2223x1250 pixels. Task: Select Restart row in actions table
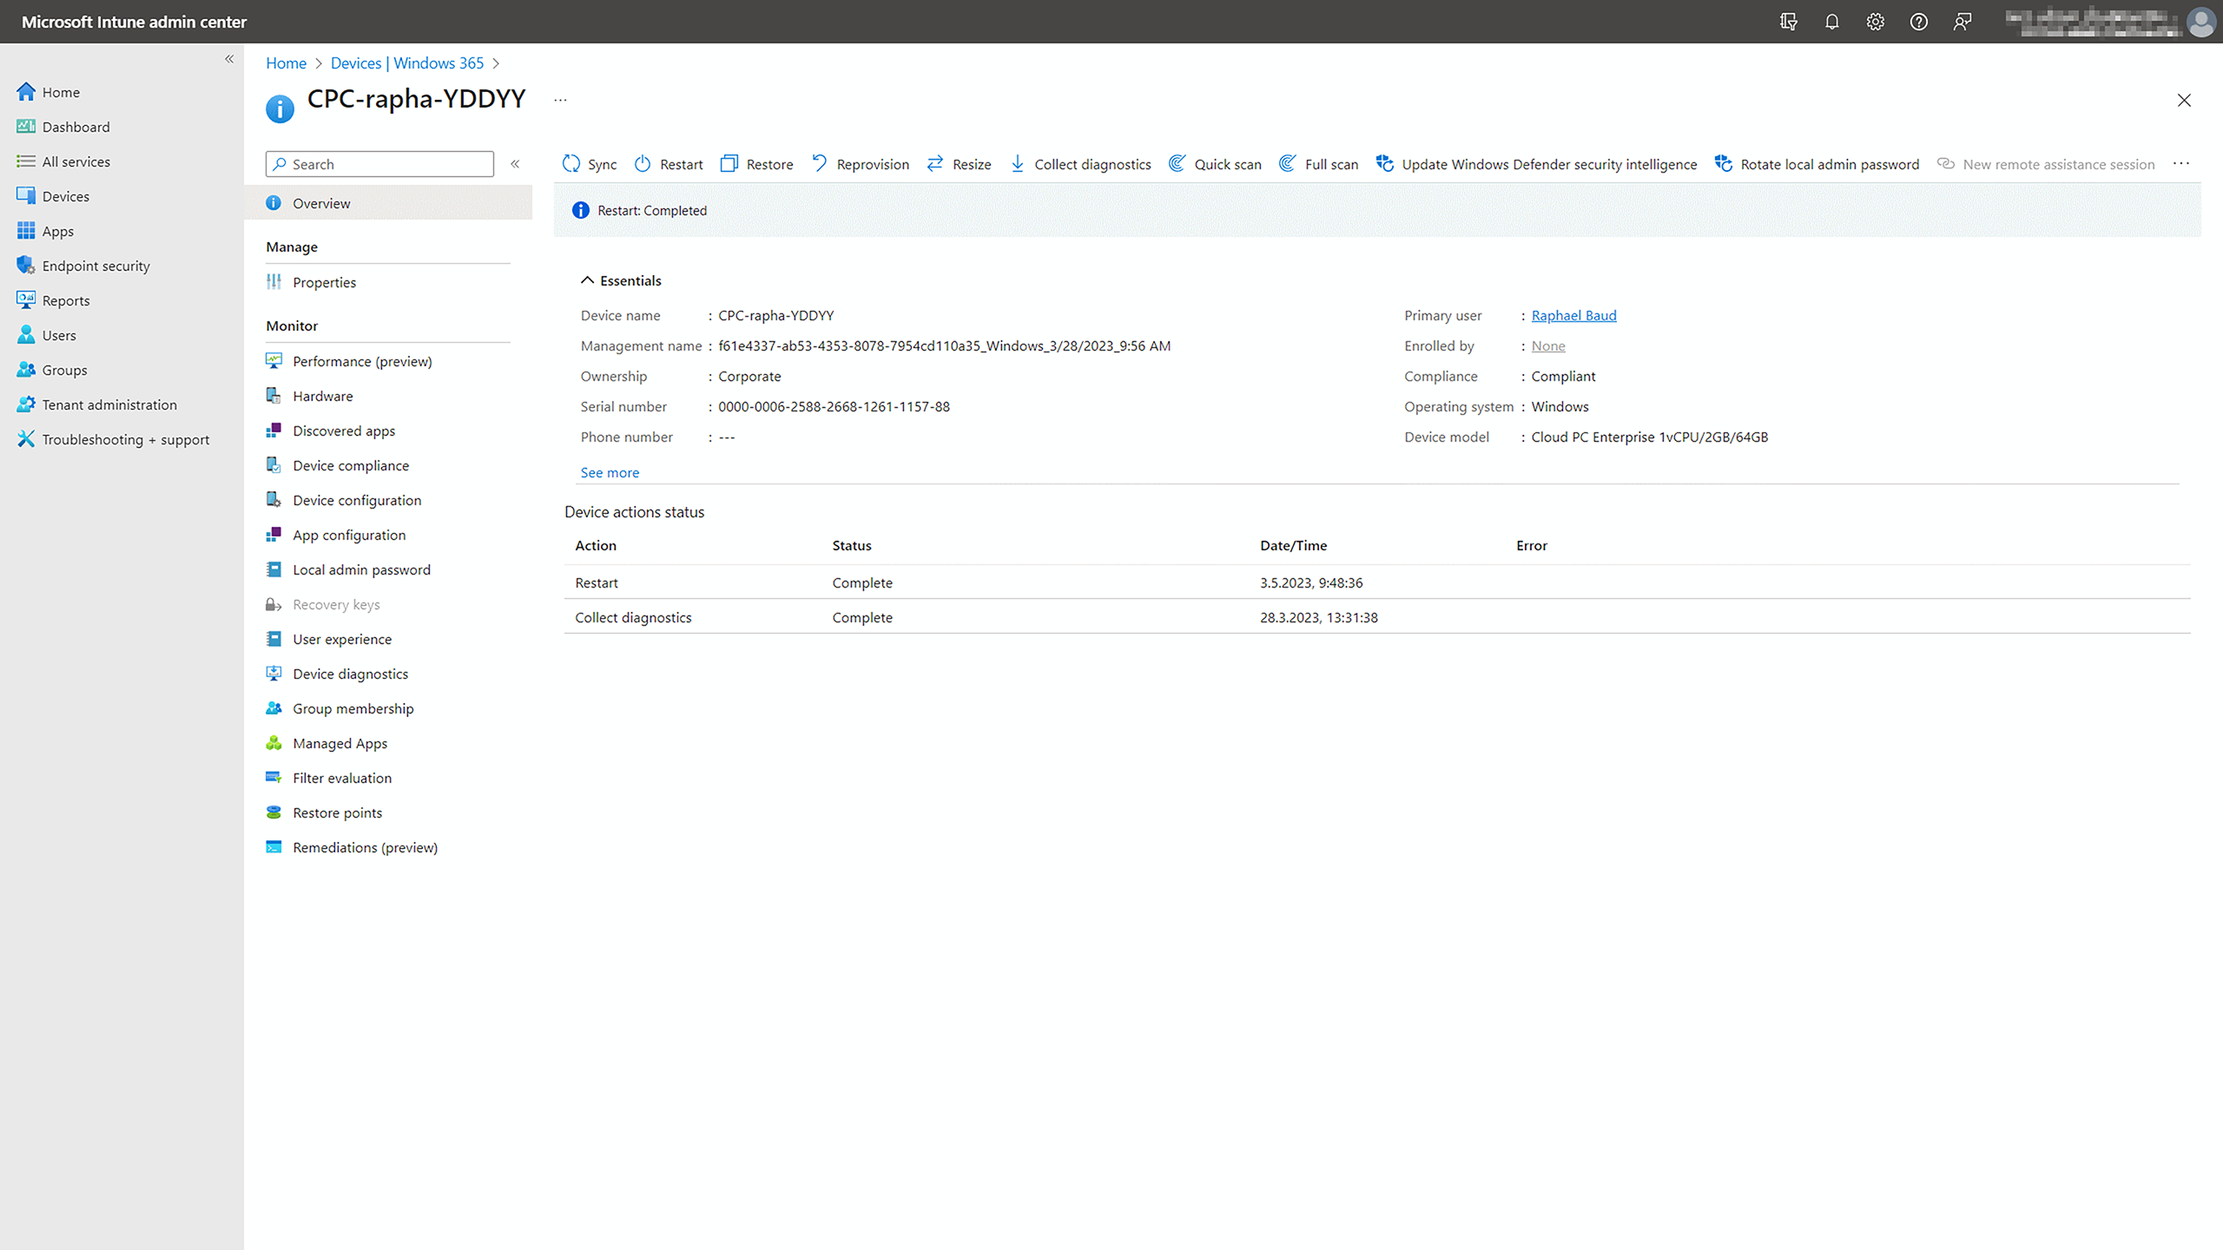(x=1377, y=582)
